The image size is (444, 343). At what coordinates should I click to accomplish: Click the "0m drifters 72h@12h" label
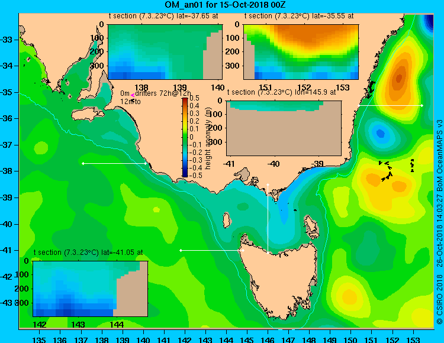[x=156, y=93]
